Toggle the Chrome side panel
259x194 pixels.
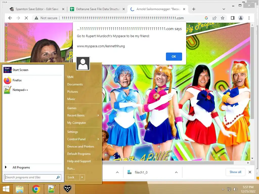233,18
